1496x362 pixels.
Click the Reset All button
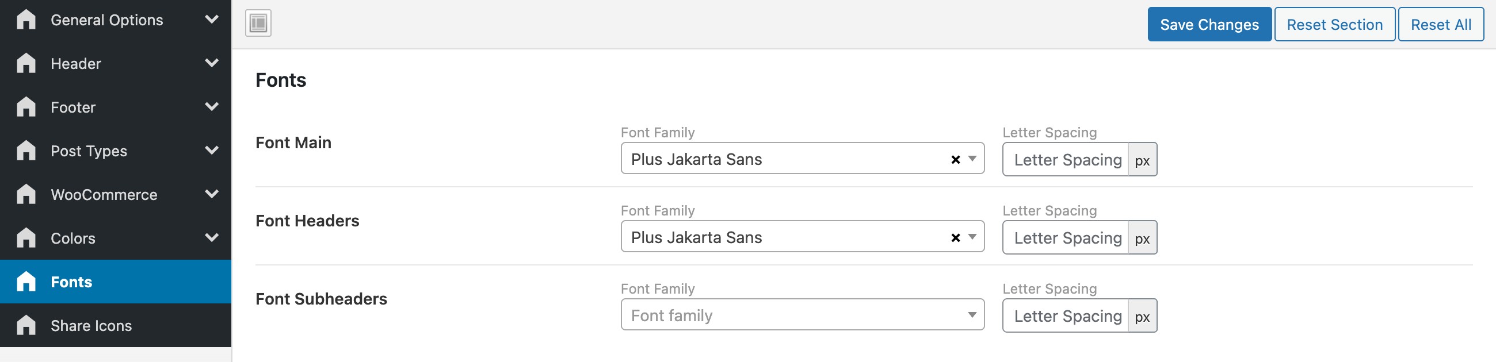[1440, 24]
